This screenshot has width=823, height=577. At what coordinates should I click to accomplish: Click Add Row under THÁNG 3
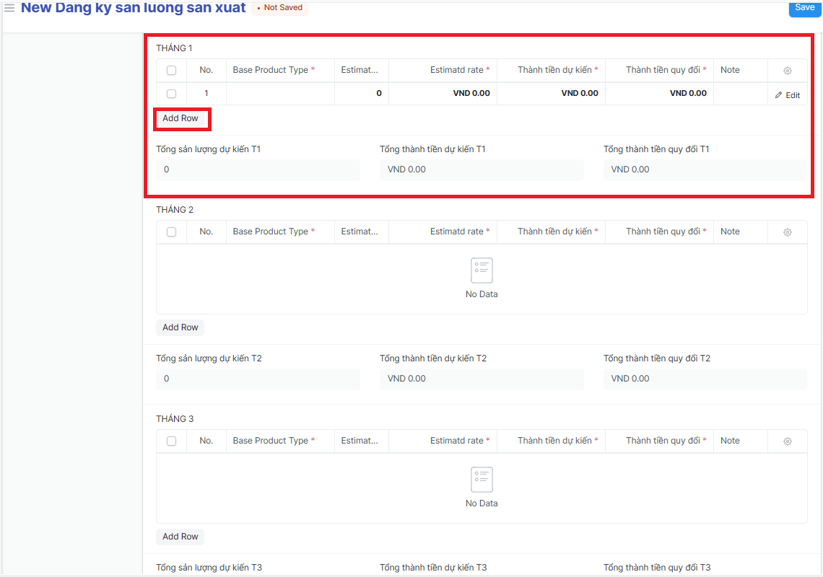click(x=180, y=537)
